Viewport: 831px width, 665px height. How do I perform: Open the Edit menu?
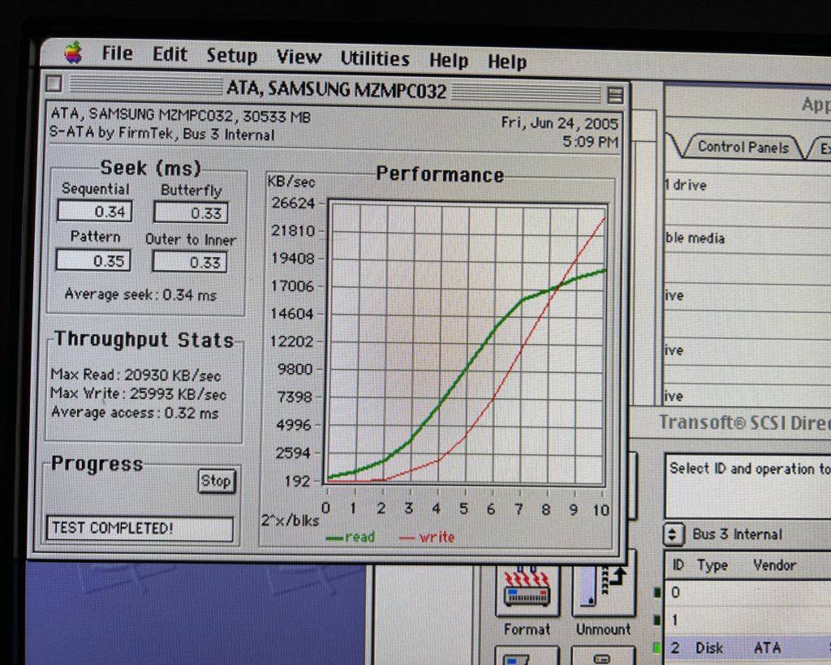[x=170, y=54]
